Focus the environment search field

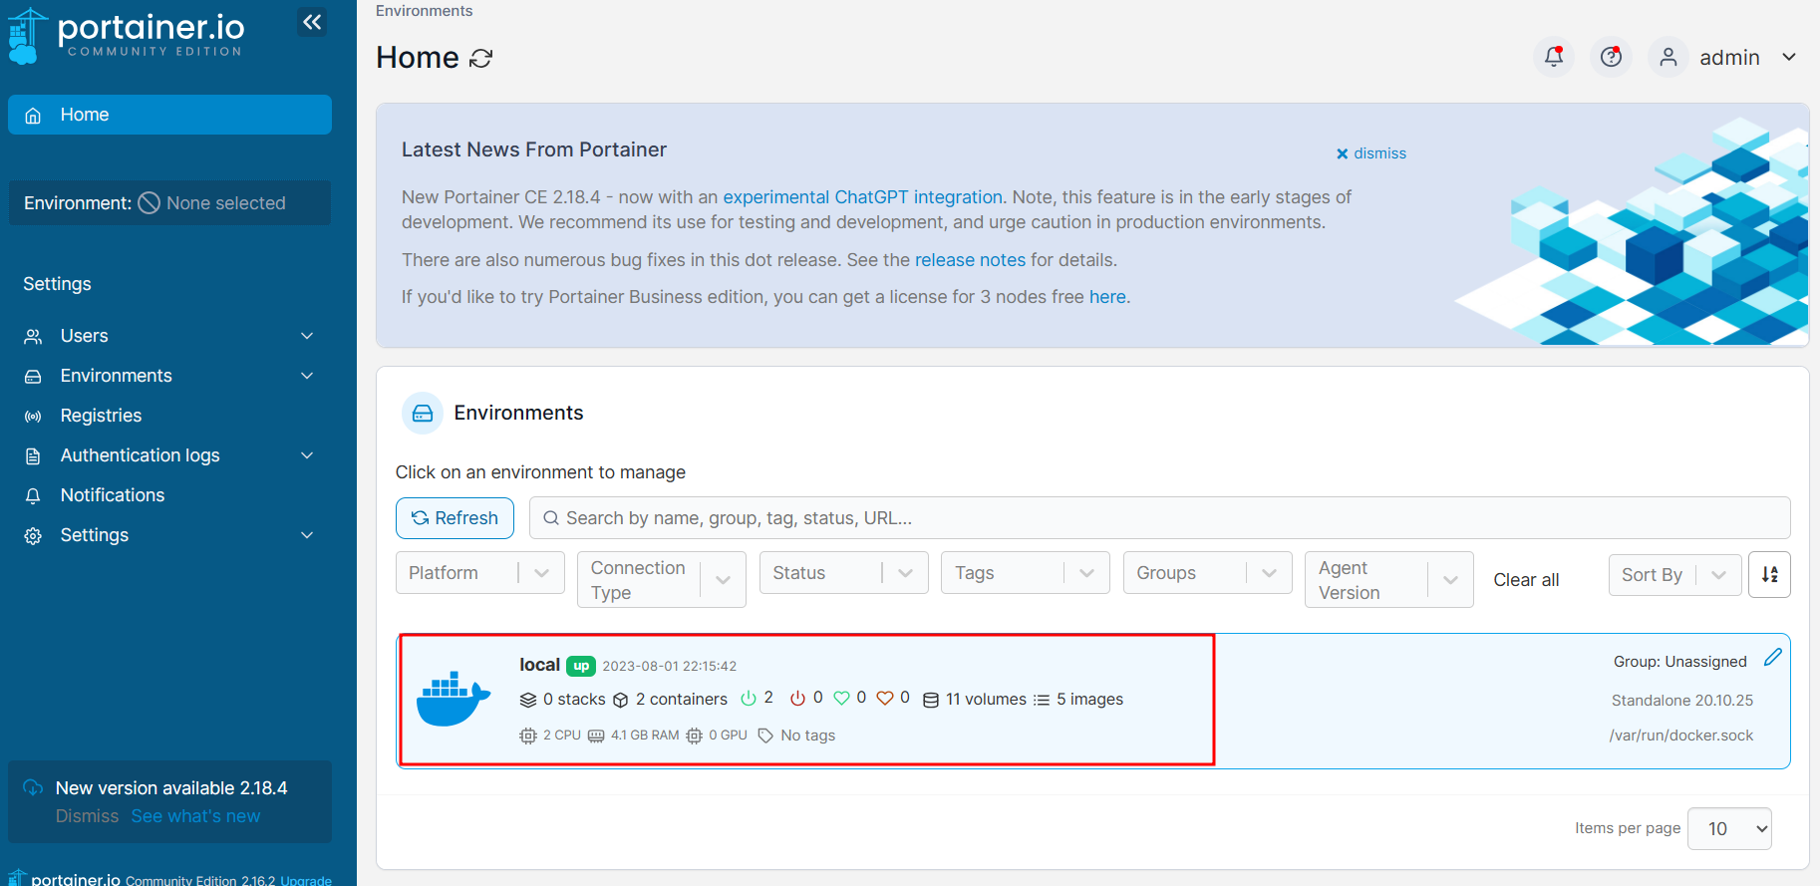pos(1159,518)
